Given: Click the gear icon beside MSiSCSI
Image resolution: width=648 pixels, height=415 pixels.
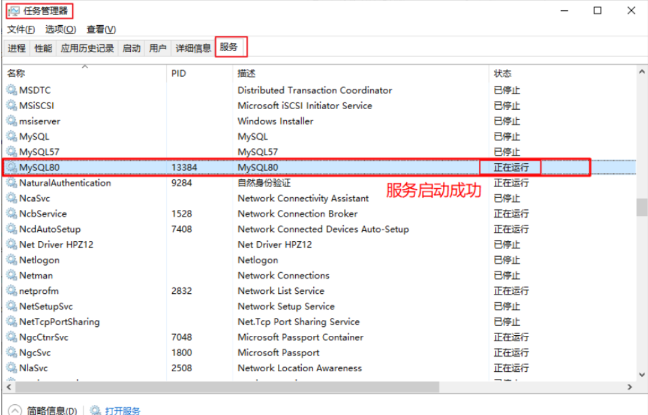Looking at the screenshot, I should click(x=11, y=106).
